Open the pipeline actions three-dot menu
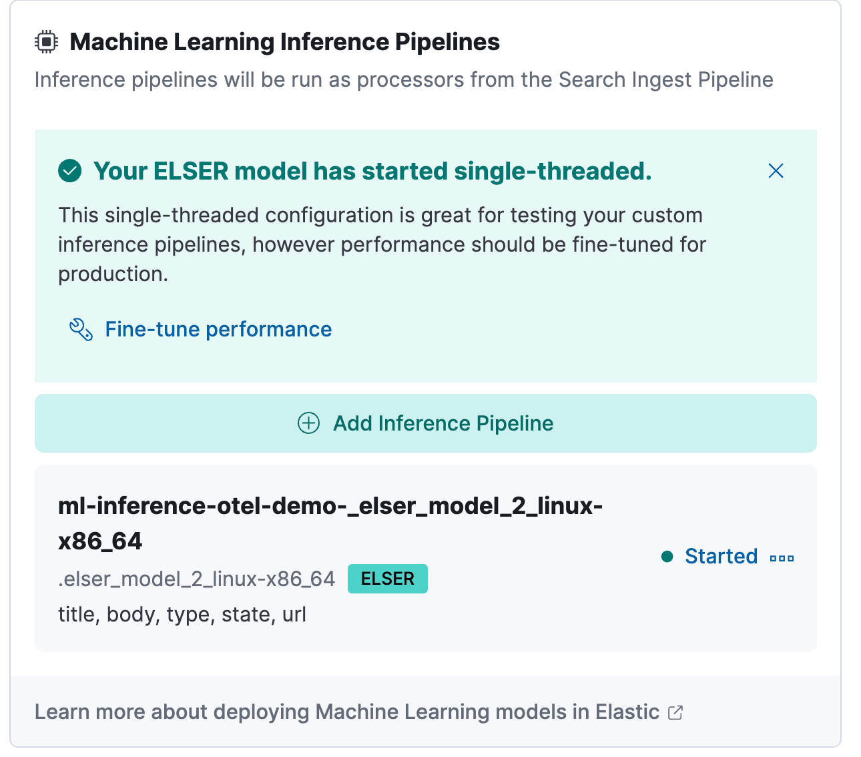Screen dimensions: 861x757 click(x=782, y=558)
